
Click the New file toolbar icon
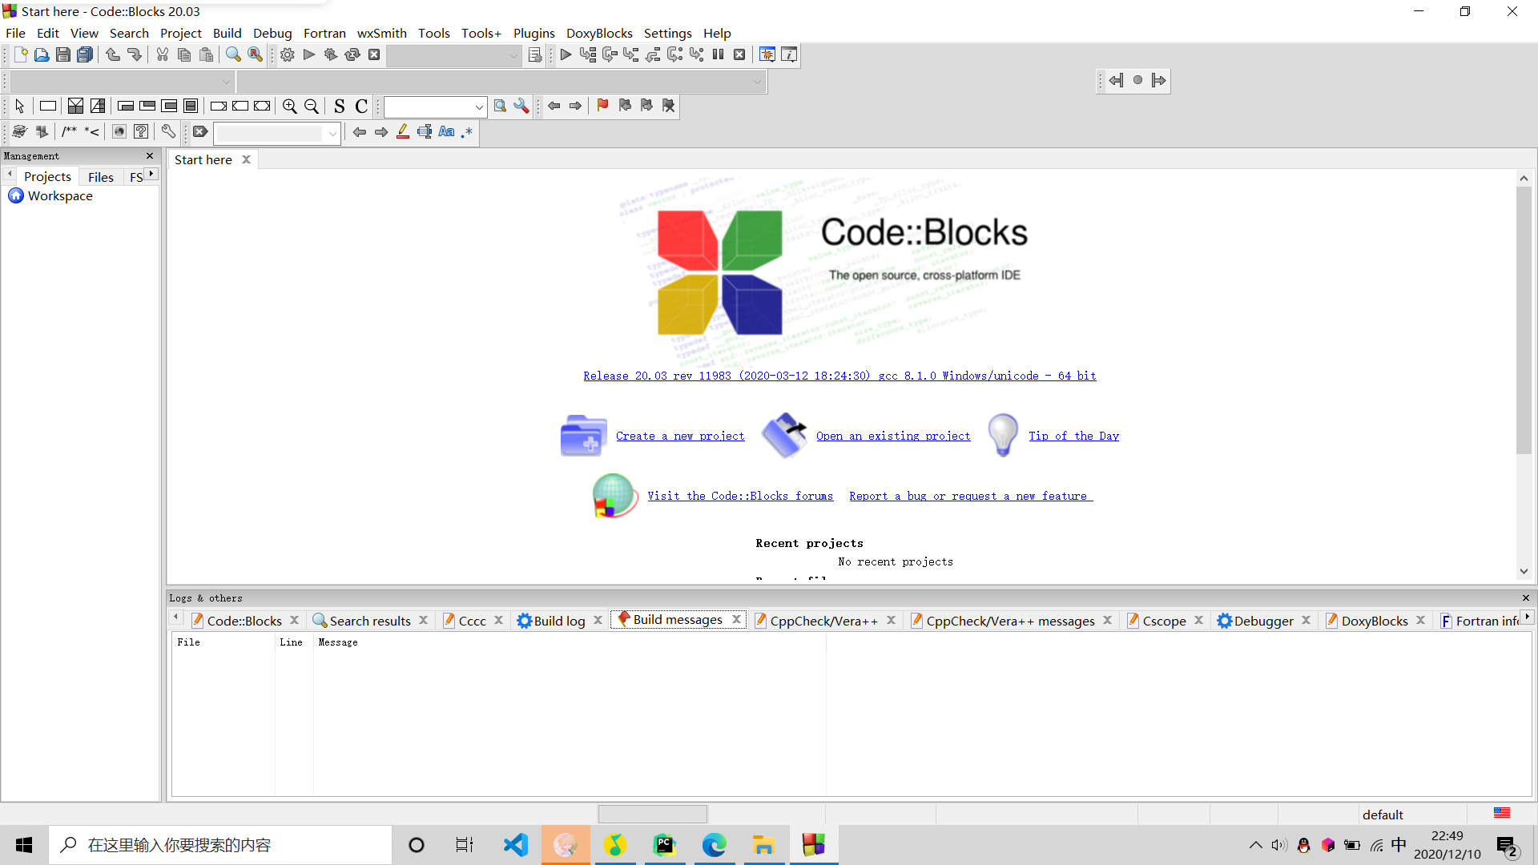pos(21,55)
